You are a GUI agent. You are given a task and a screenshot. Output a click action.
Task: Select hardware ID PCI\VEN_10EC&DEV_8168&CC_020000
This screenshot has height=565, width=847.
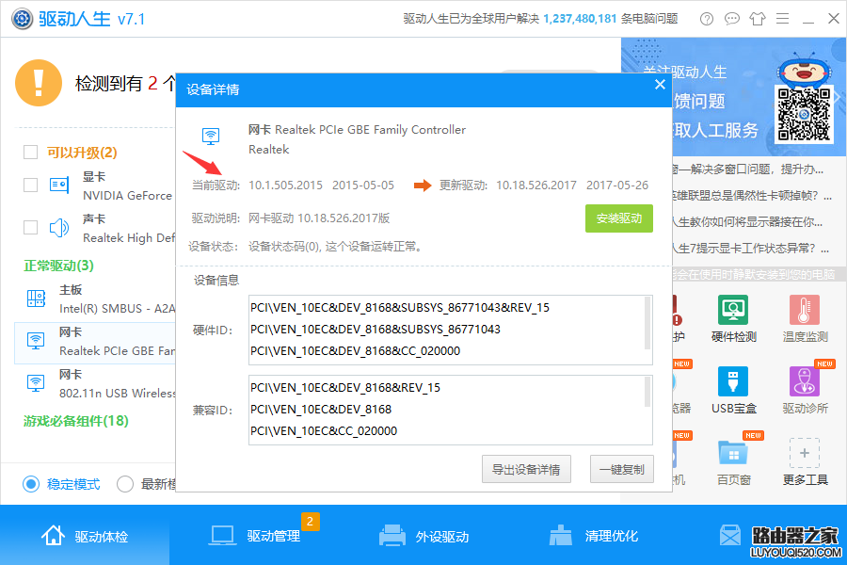tap(356, 351)
